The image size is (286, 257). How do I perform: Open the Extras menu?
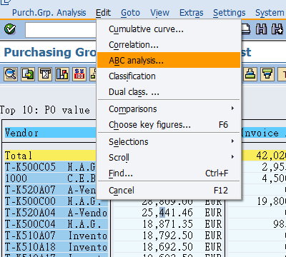click(192, 13)
